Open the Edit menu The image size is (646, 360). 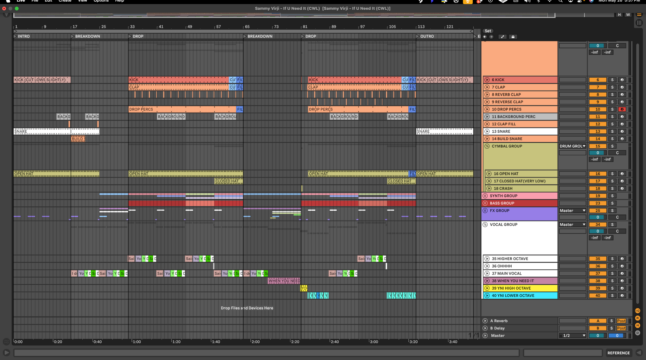pyautogui.click(x=48, y=1)
